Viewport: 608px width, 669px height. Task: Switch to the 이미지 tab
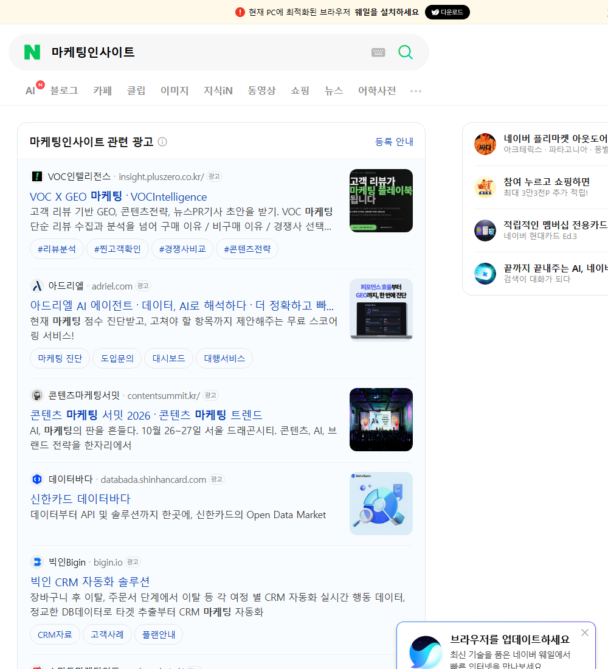point(174,91)
